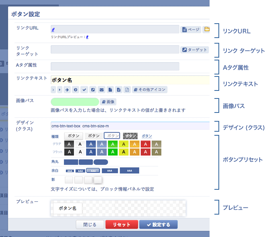This screenshot has width=273, height=237.
Task: Choose the fully rounded corner preset
Action: (x=101, y=162)
